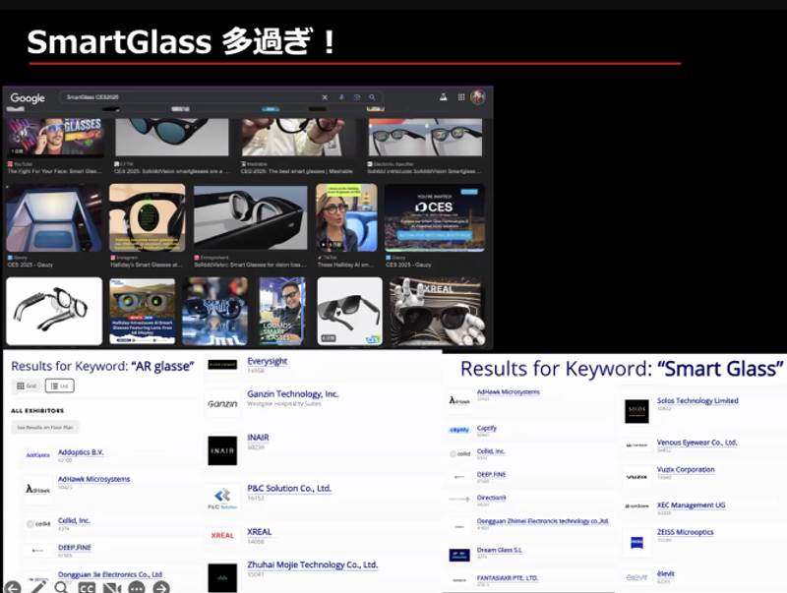
Task: Select the magnifier zoom tool
Action: (x=61, y=587)
